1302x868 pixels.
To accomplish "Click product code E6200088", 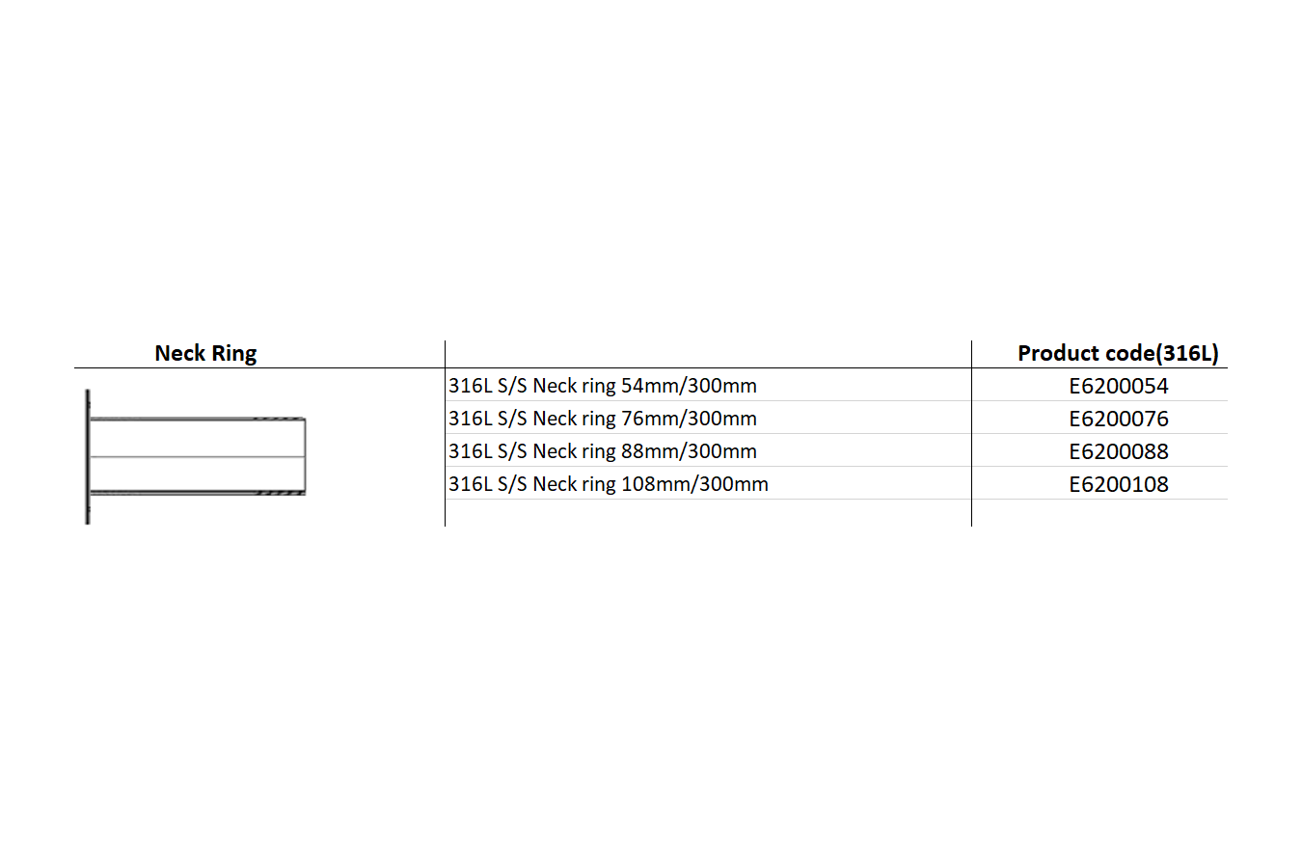I will [1118, 451].
